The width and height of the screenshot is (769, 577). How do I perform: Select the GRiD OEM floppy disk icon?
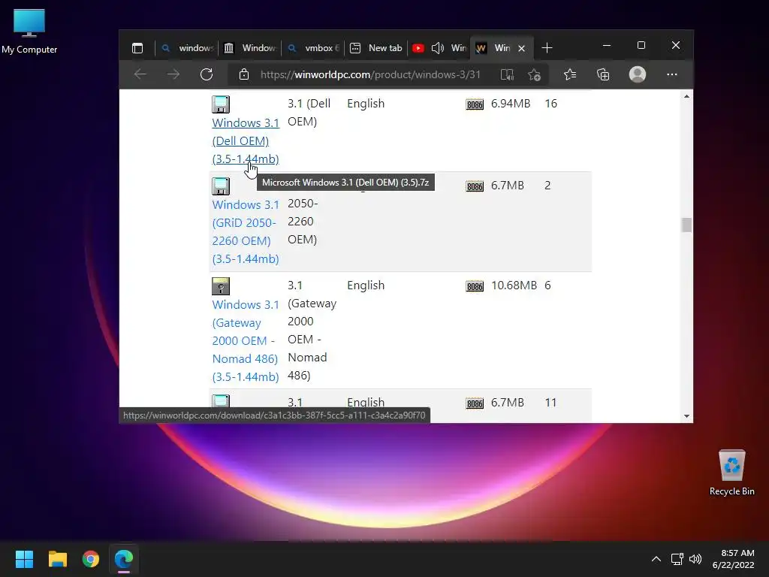coord(221,186)
